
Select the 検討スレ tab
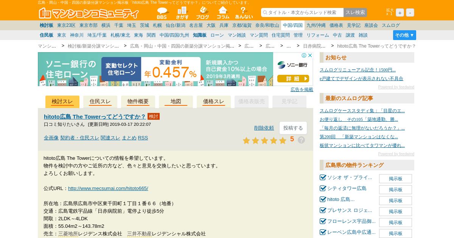click(x=62, y=102)
